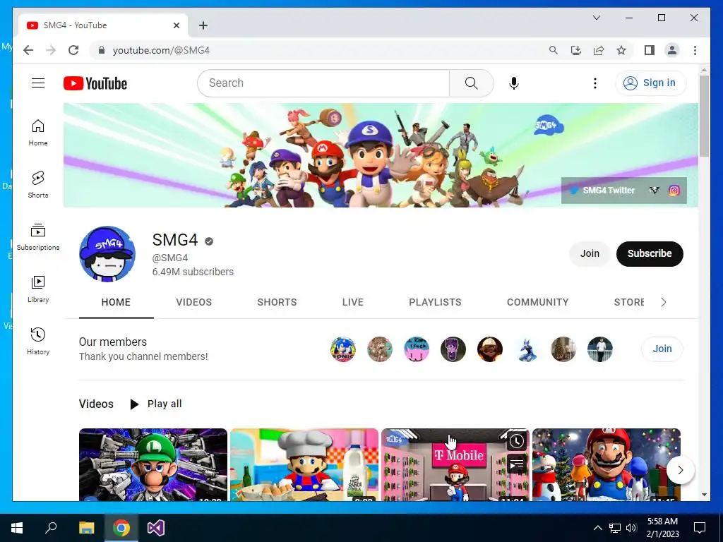Go to Home in sidebar
Screen dimensions: 723x542
[38, 133]
